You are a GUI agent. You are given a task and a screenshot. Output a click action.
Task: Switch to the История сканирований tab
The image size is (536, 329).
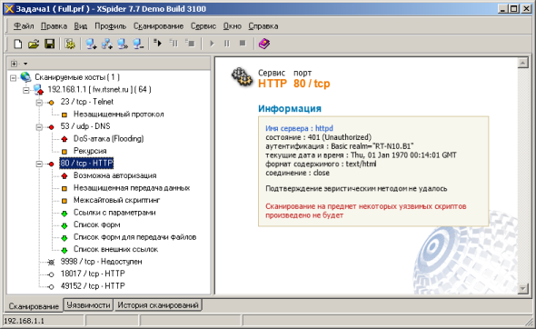tap(158, 304)
